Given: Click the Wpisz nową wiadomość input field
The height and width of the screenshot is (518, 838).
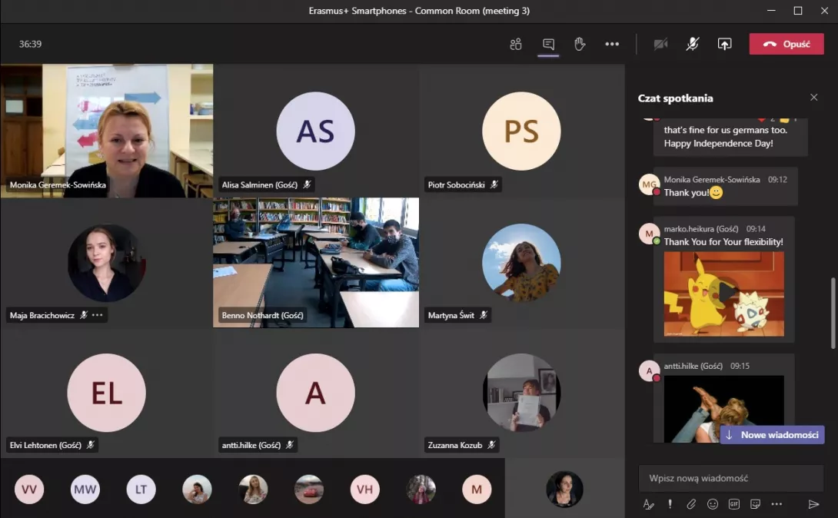Looking at the screenshot, I should (x=730, y=478).
